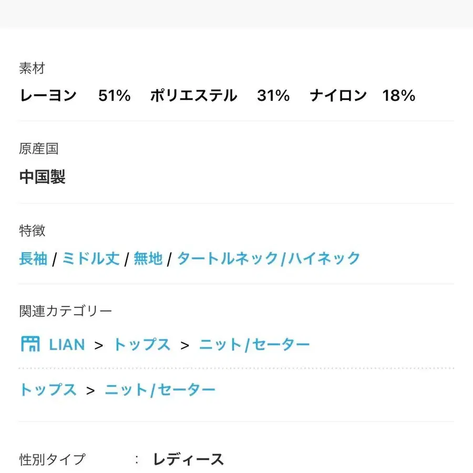
Task: Click トップス in the second category row
Action: coord(48,389)
